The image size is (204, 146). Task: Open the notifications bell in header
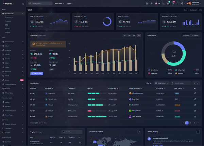pos(173,3)
